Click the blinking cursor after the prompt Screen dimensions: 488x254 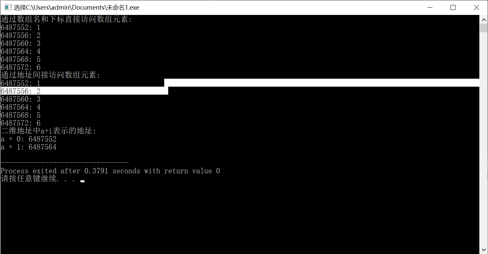[82, 181]
